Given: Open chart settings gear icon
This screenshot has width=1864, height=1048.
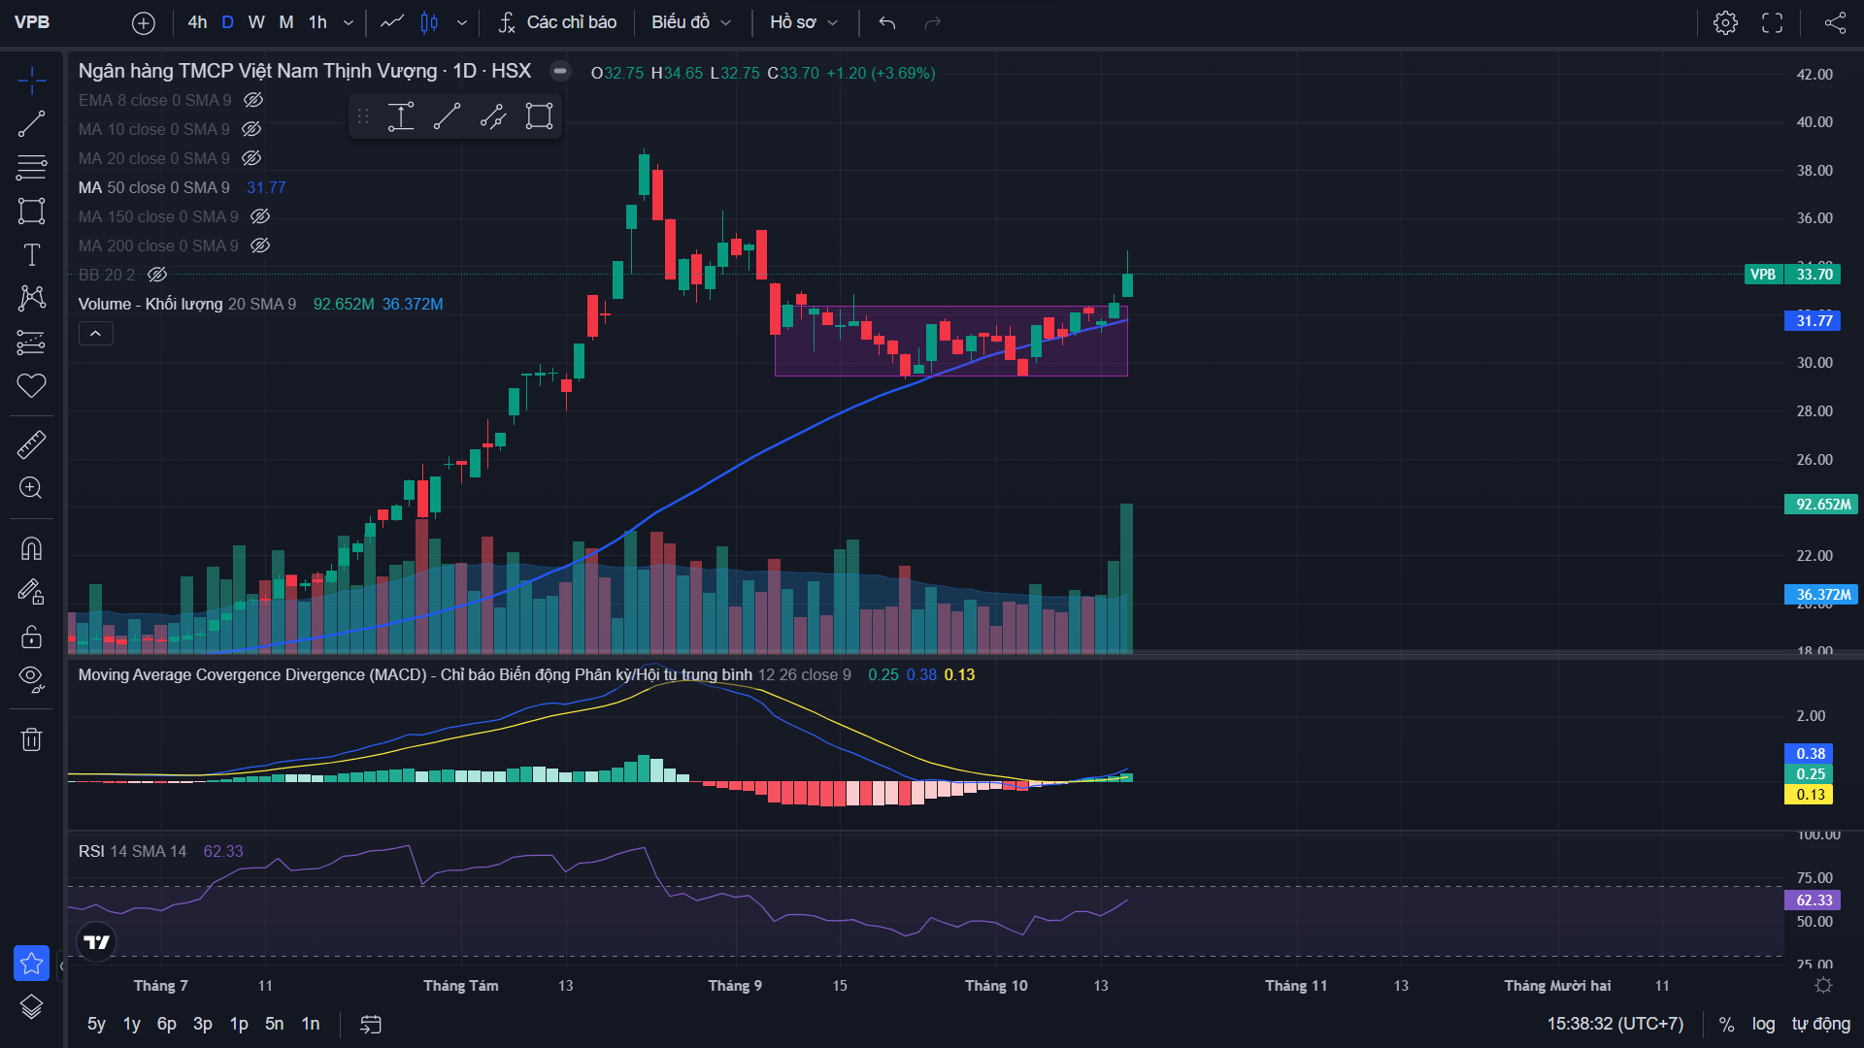Looking at the screenshot, I should (x=1725, y=22).
